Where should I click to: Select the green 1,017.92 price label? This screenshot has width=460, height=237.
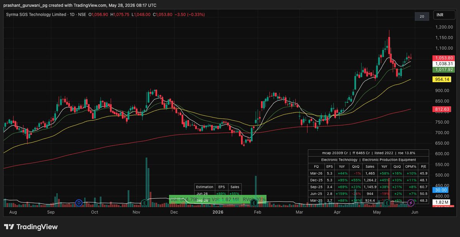click(444, 70)
